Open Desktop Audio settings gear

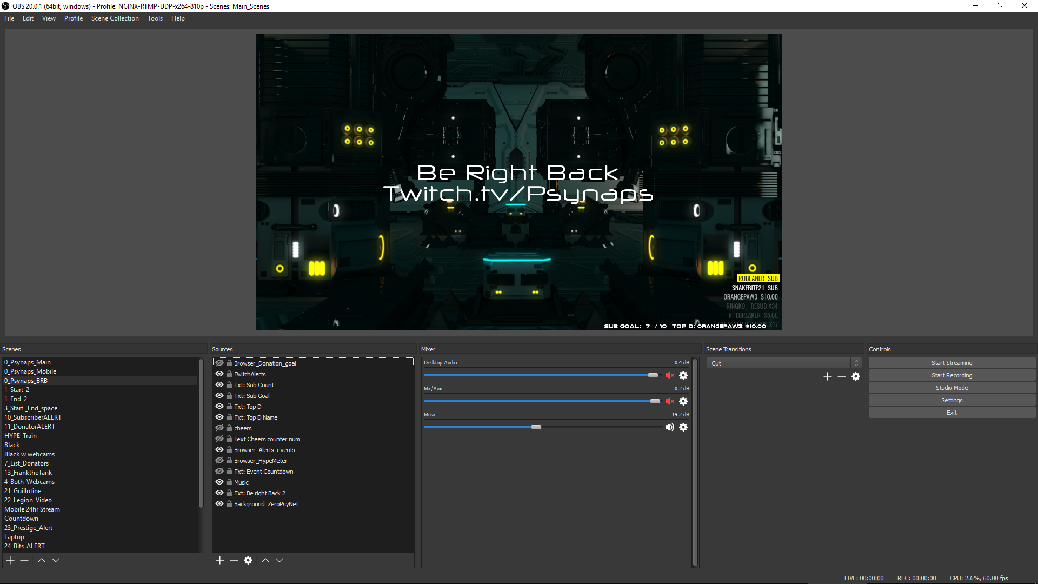click(683, 375)
